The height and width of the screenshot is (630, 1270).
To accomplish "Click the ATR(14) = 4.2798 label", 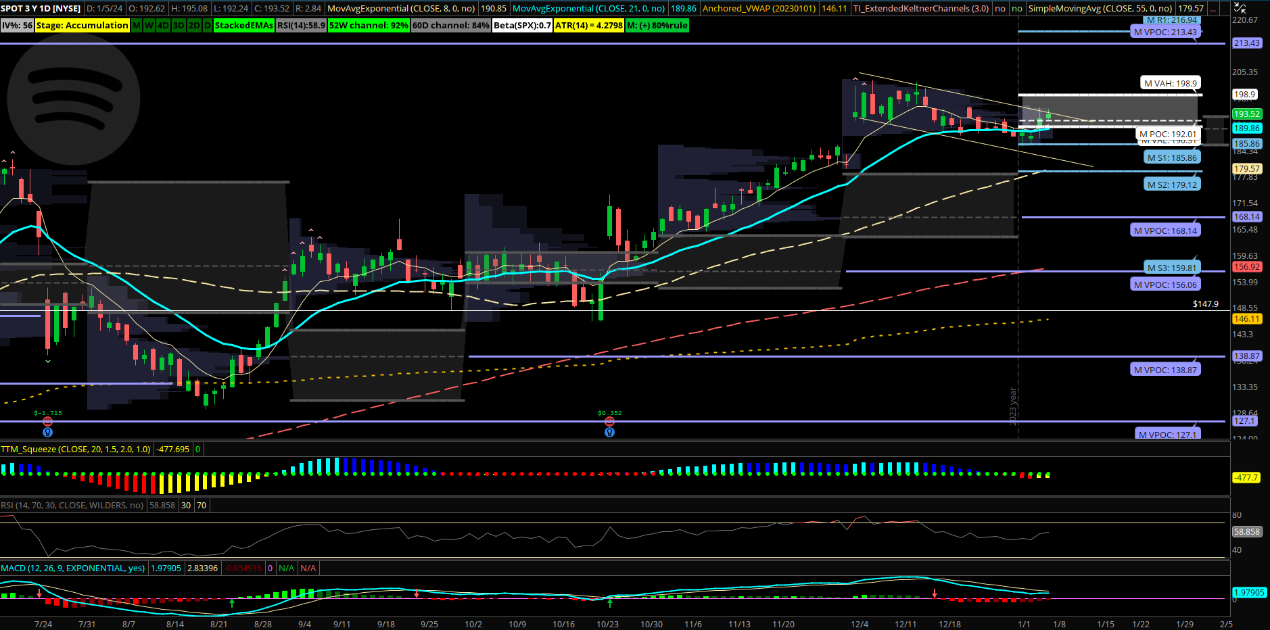I will tap(589, 26).
